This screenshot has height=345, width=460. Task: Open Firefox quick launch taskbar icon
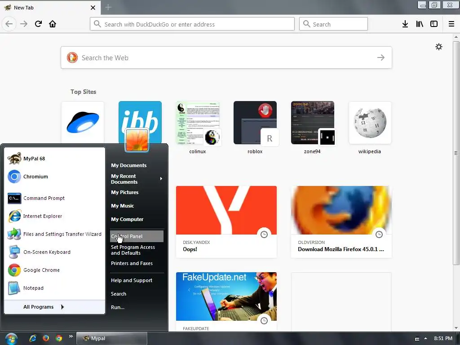point(46,338)
